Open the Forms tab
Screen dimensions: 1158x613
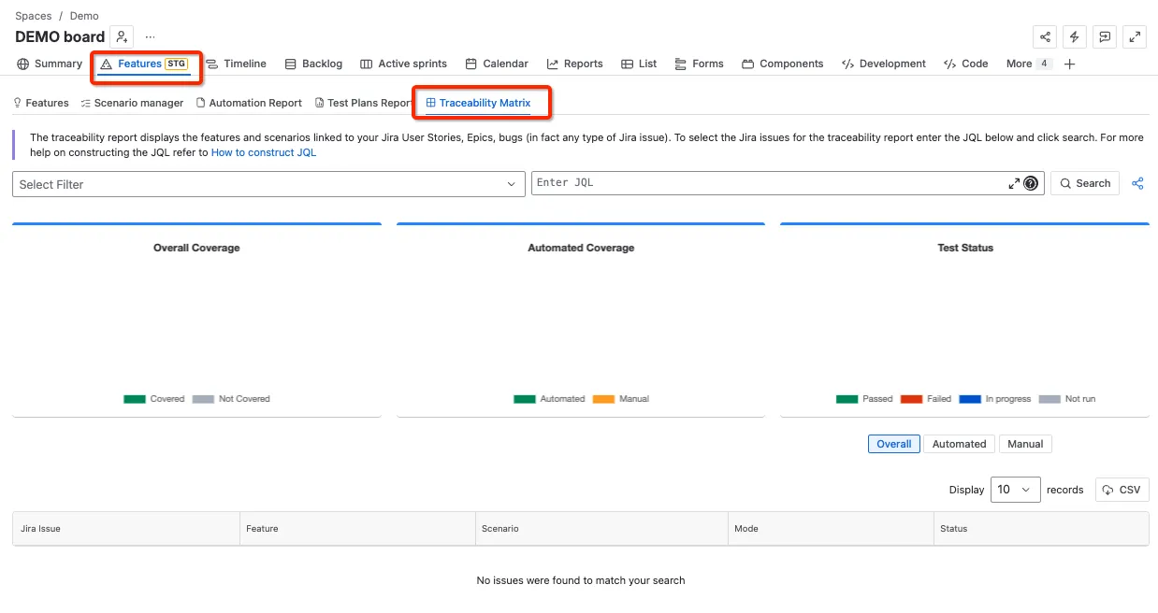pos(699,64)
